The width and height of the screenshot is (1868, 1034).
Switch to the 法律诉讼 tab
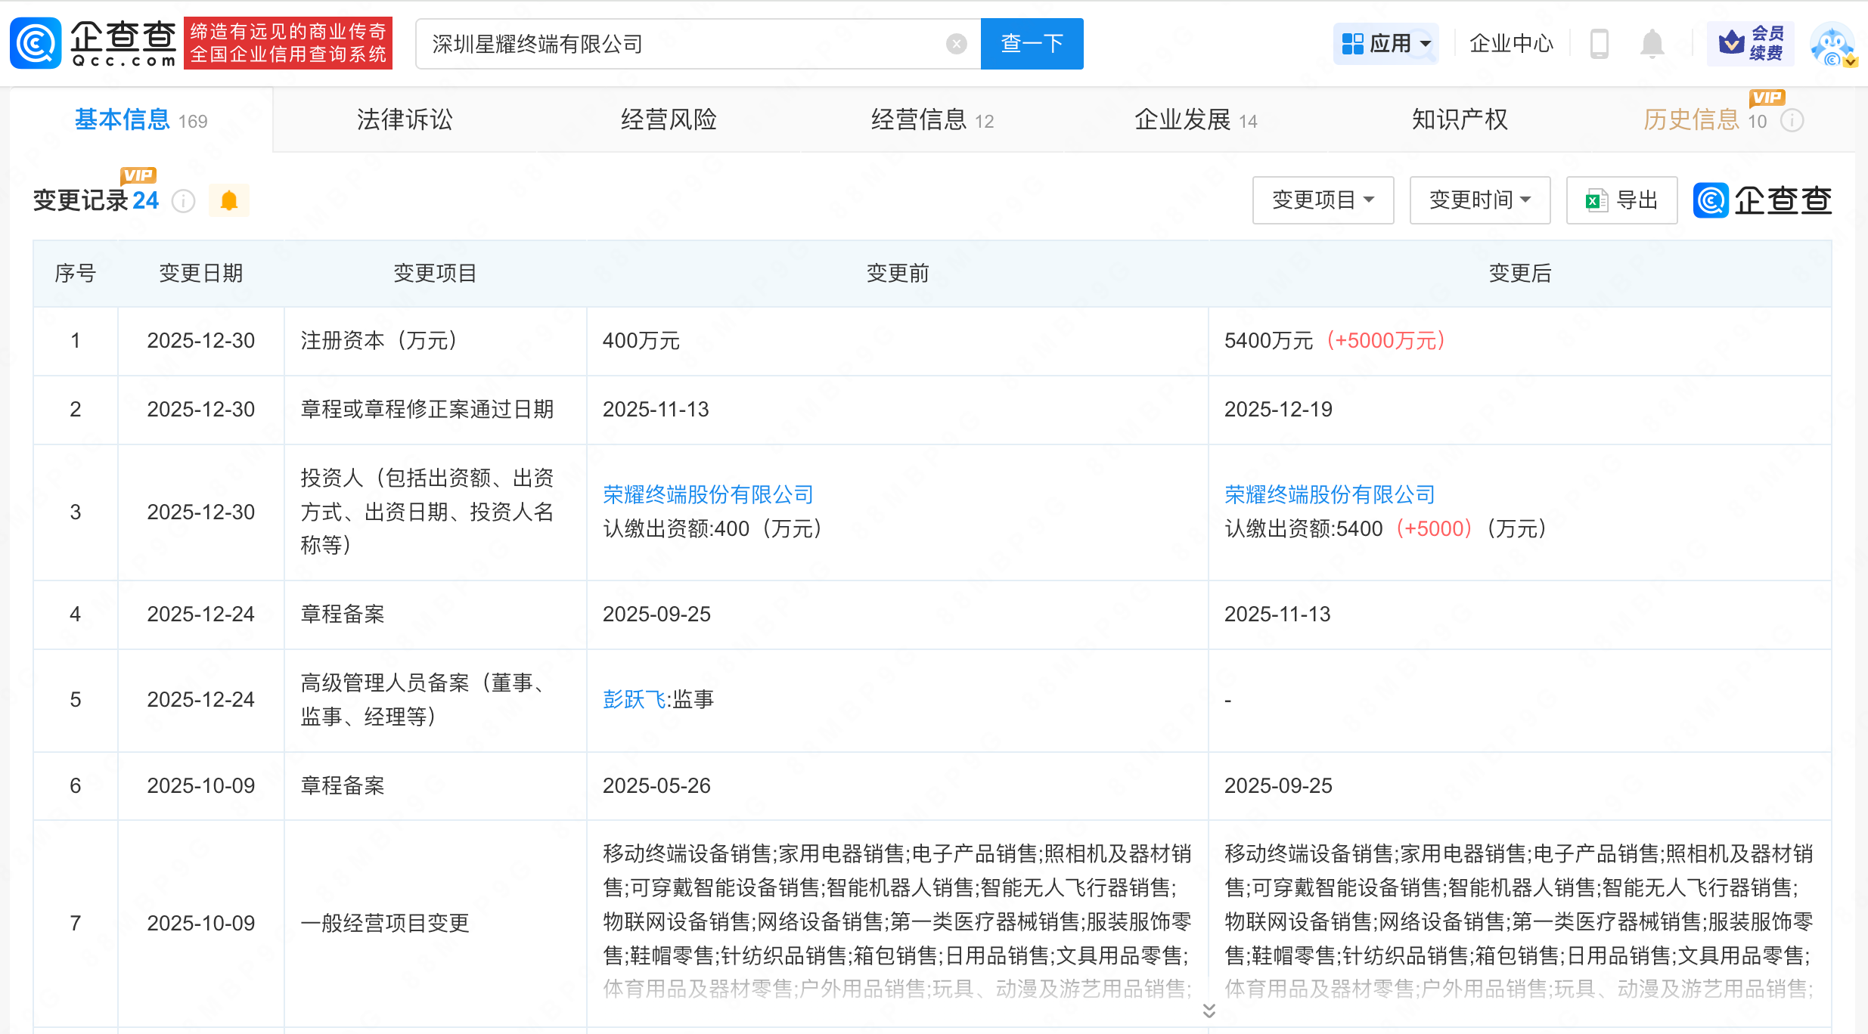pos(405,119)
